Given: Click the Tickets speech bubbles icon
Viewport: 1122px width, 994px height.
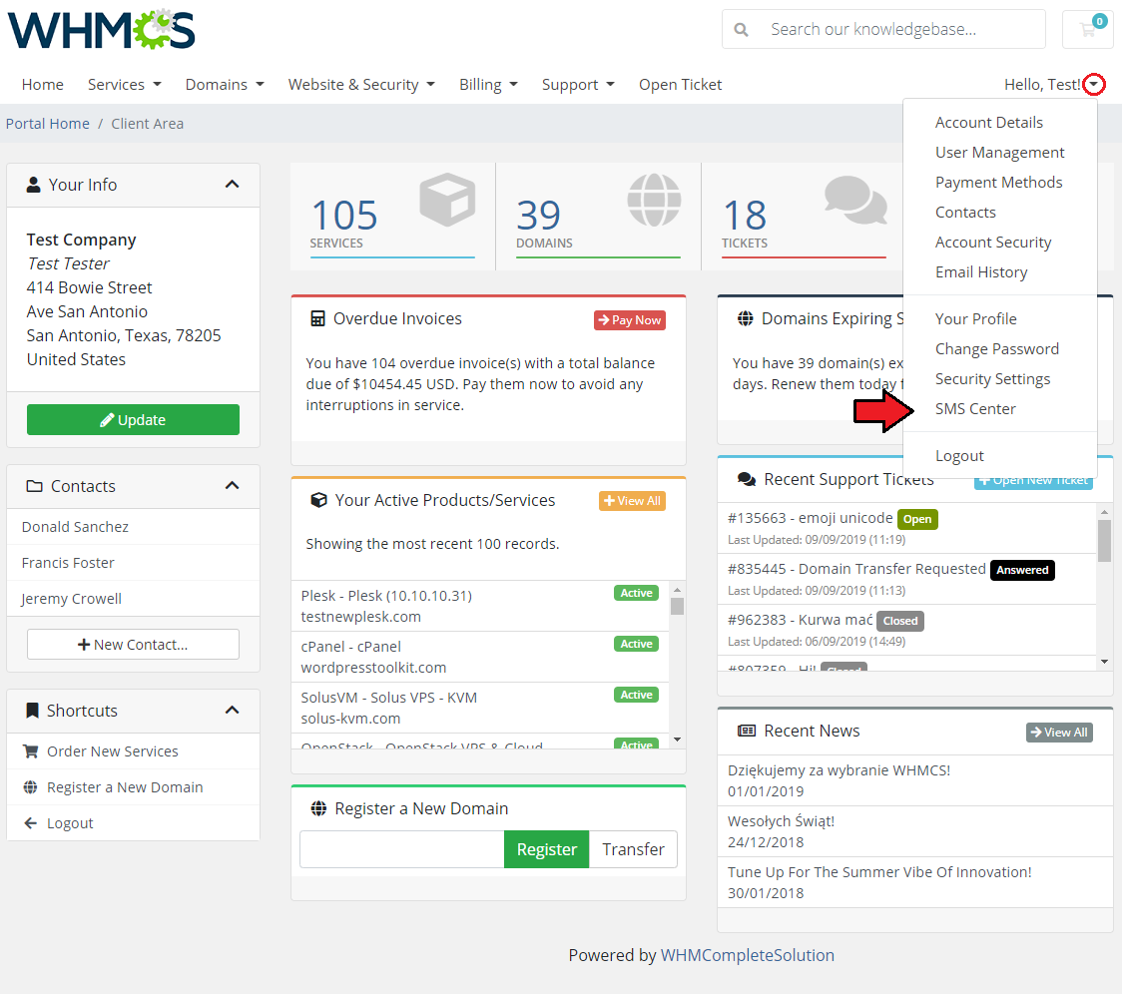Looking at the screenshot, I should (855, 200).
